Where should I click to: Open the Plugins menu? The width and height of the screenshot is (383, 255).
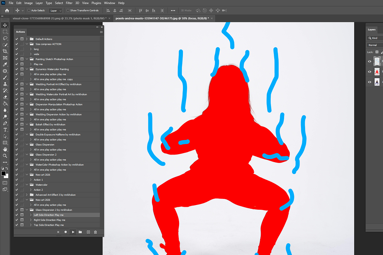click(96, 3)
